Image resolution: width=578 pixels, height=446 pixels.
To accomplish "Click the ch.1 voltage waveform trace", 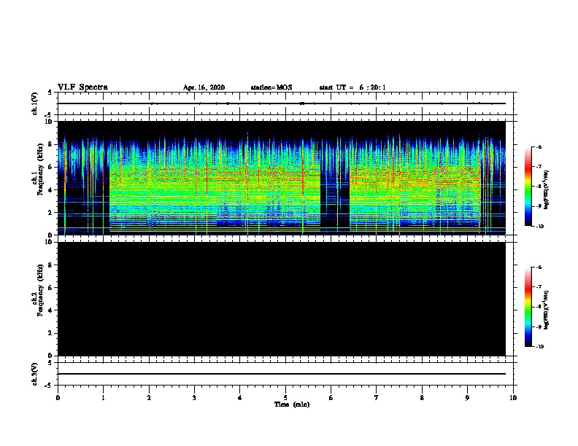I will click(x=281, y=103).
